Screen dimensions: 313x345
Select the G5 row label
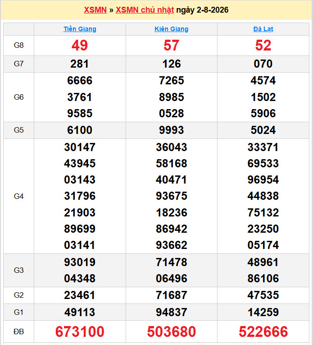click(18, 130)
